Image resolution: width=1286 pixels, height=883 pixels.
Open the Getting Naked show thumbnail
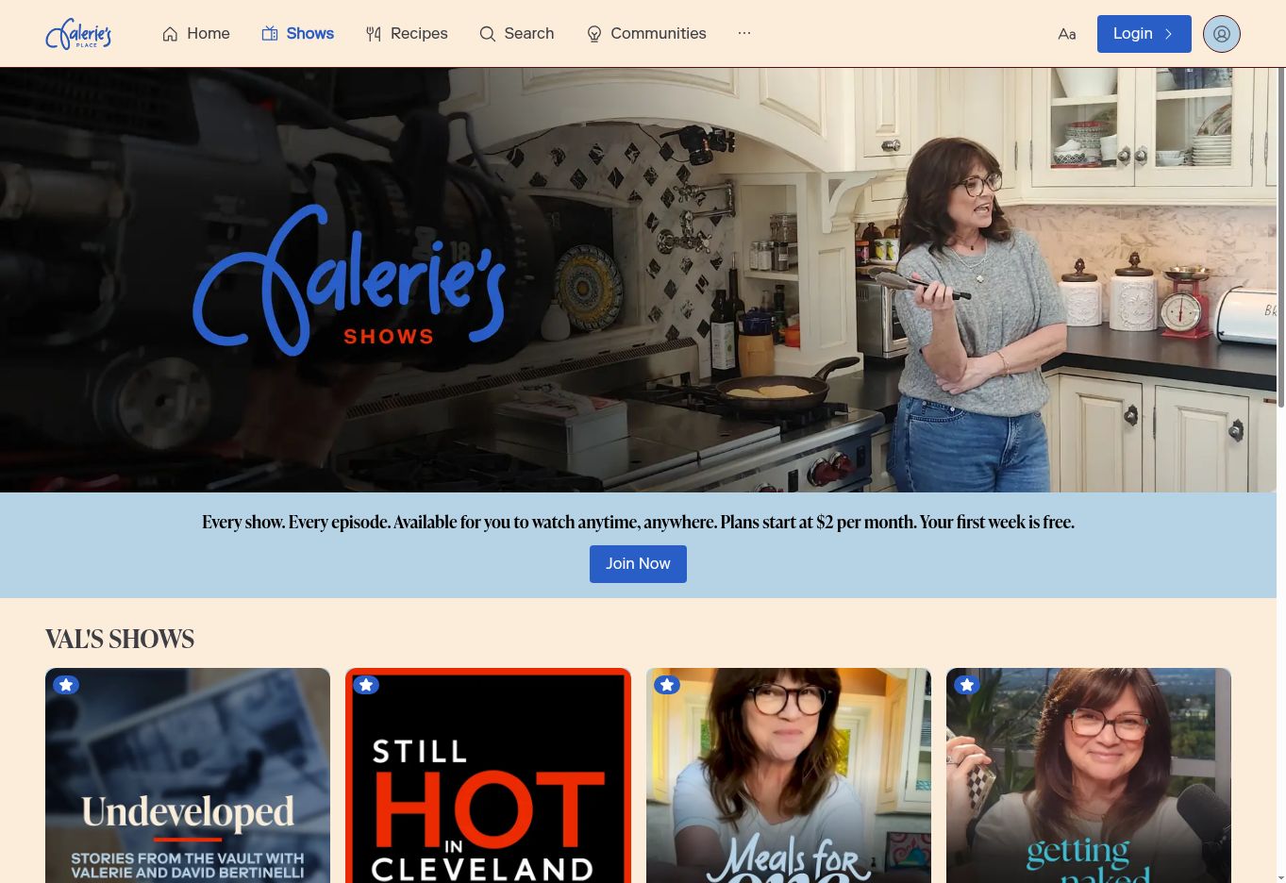pos(1089,775)
